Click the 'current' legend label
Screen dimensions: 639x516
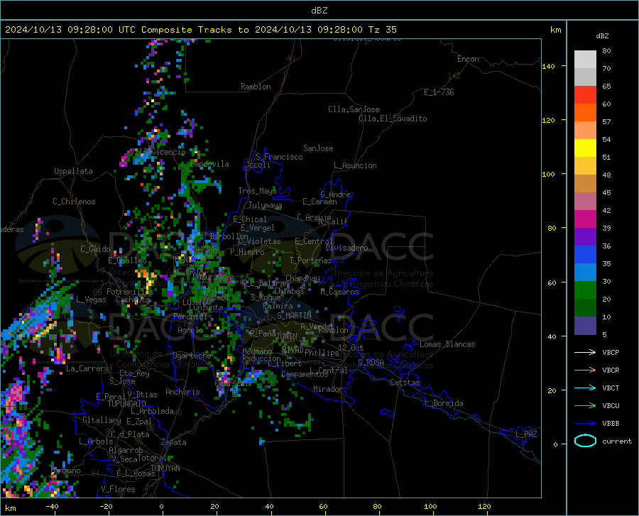tap(617, 441)
